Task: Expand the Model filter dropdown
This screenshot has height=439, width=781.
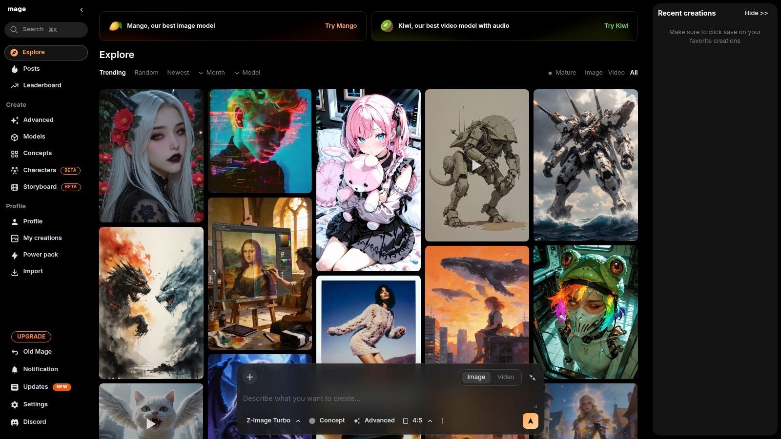Action: (x=247, y=73)
